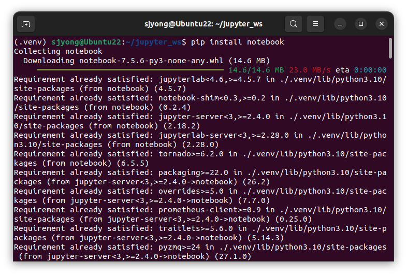Click the version '(0.25.0)' text
407x276 pixels.
point(293,220)
